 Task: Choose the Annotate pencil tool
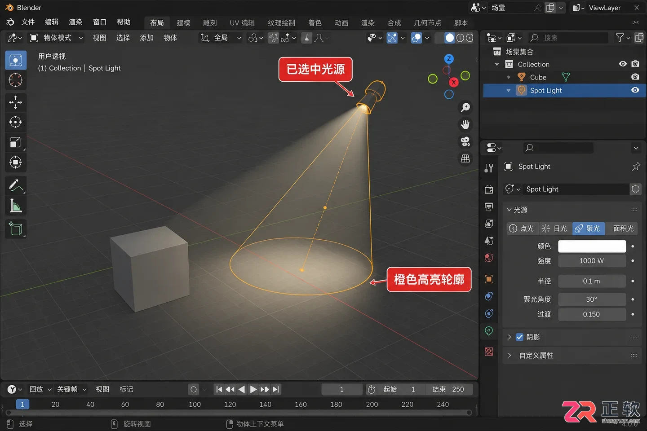15,185
